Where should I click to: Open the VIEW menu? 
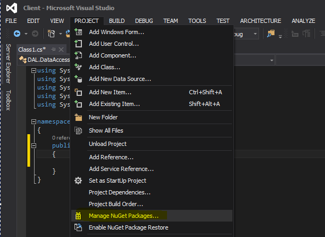[x=57, y=21]
